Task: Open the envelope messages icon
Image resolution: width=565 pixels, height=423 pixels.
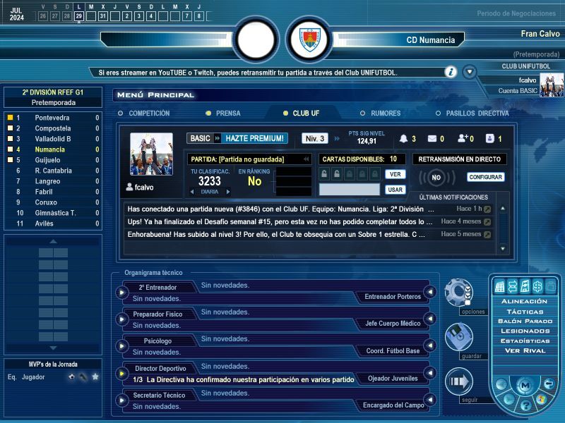Action: [432, 138]
